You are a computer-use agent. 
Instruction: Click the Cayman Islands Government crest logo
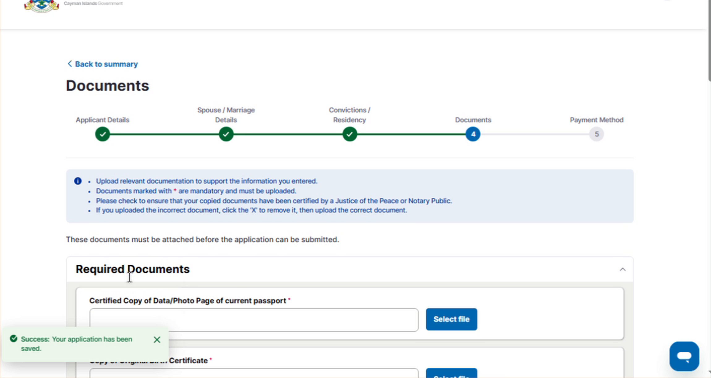[x=41, y=6]
